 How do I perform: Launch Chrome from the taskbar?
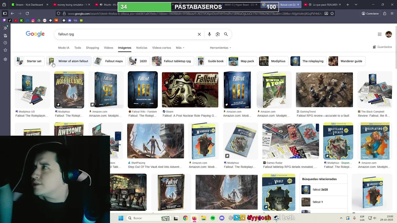click(x=185, y=218)
